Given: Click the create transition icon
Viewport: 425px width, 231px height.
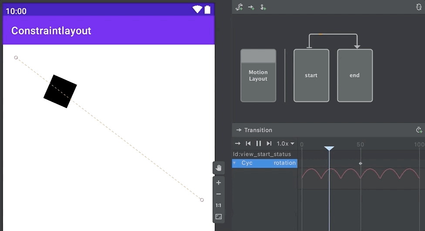Looking at the screenshot, I should (251, 7).
